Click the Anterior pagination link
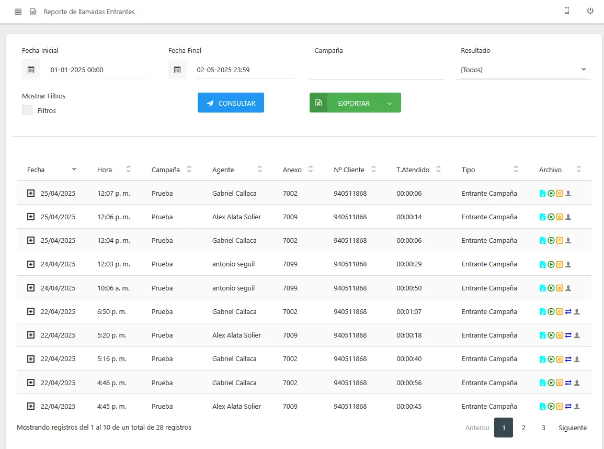The height and width of the screenshot is (449, 604). pos(477,428)
